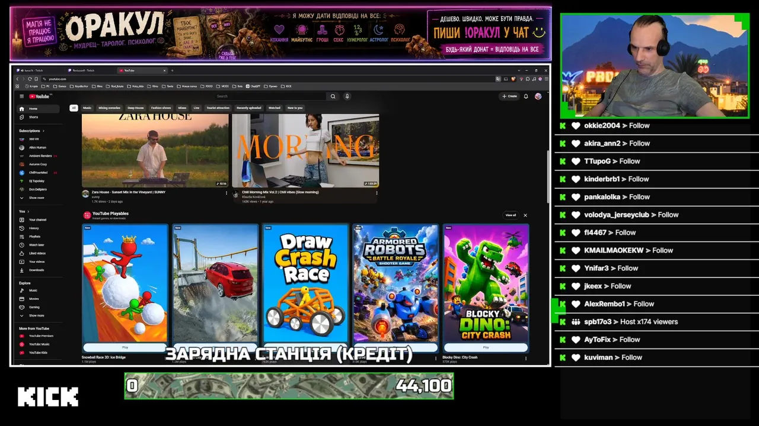Open Downloads in the sidebar
759x426 pixels.
pyautogui.click(x=39, y=270)
